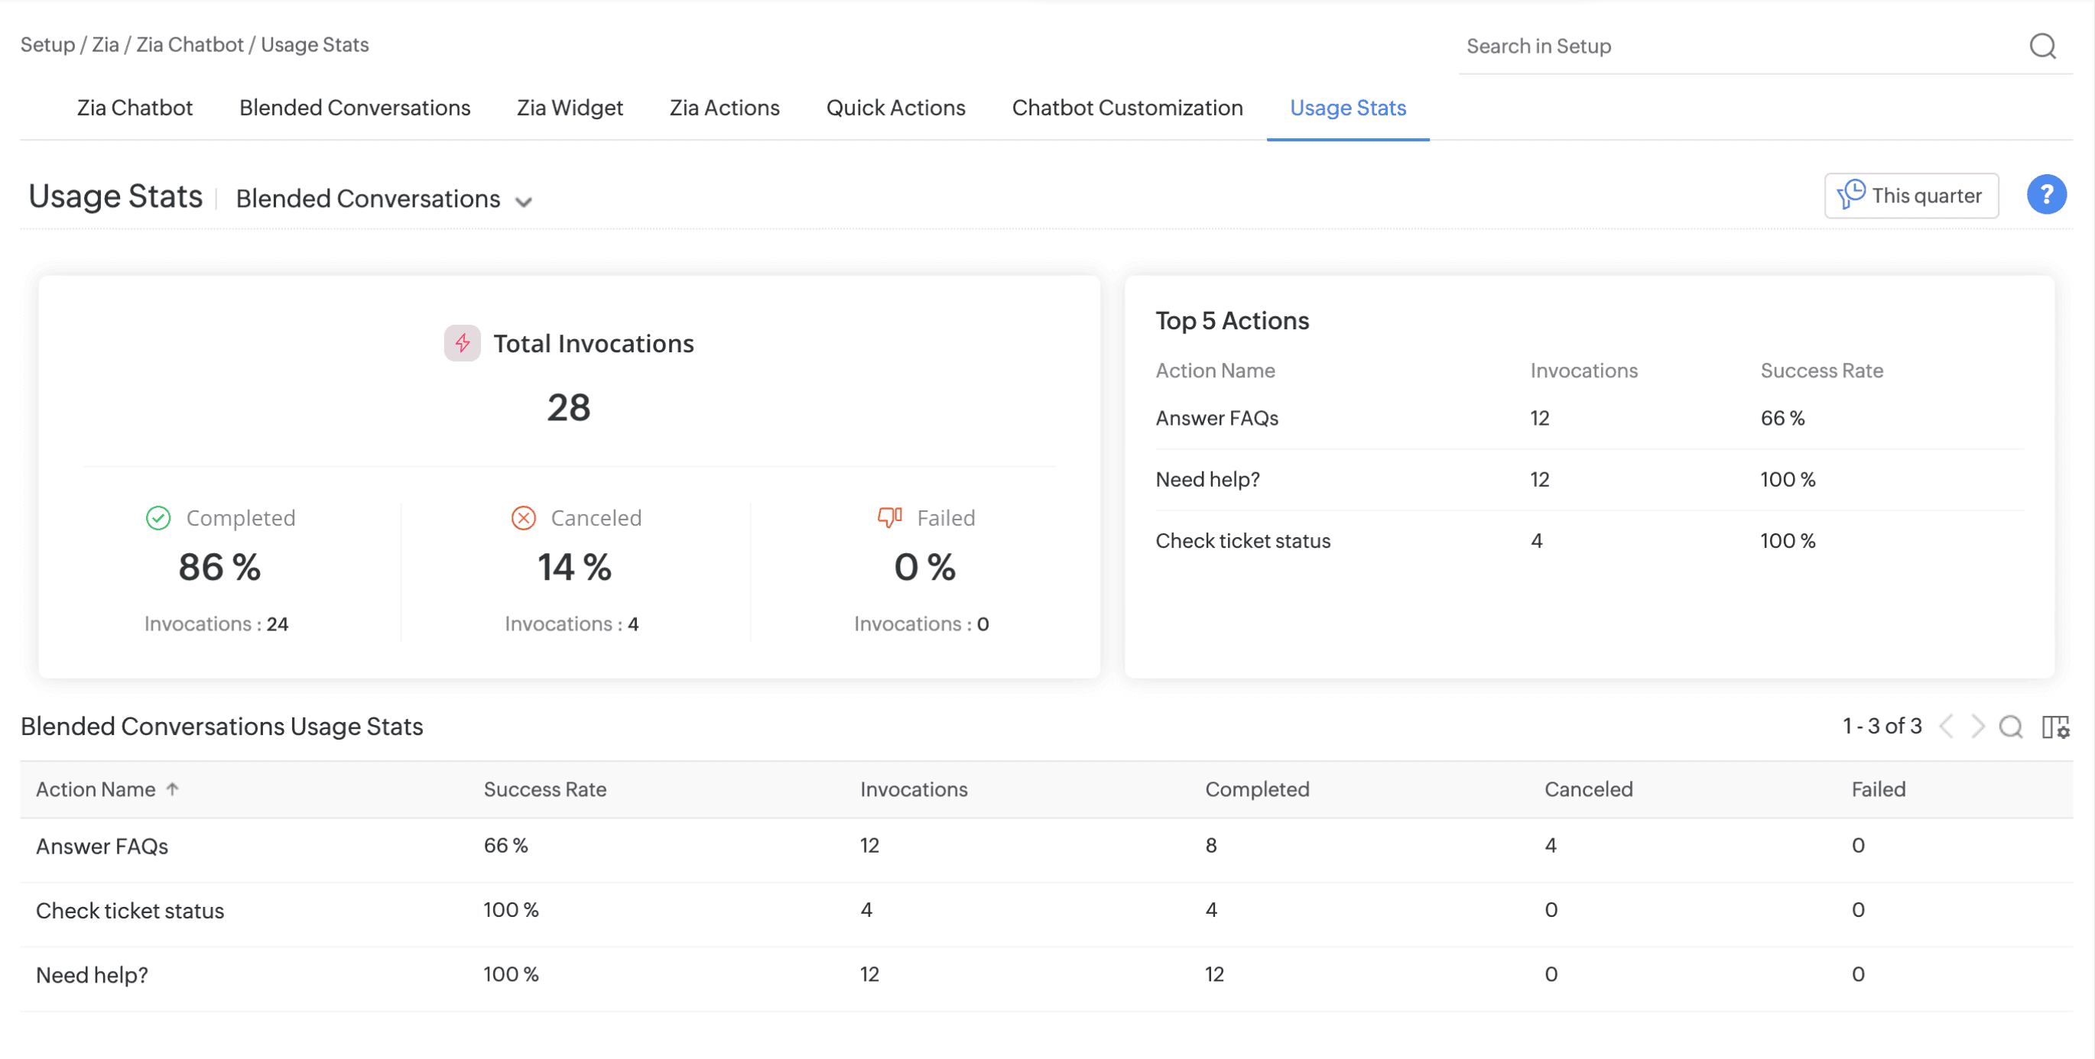Click the Canceled red cross icon
The width and height of the screenshot is (2095, 1059).
point(523,519)
